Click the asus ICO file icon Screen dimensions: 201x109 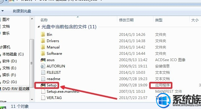point(43,60)
